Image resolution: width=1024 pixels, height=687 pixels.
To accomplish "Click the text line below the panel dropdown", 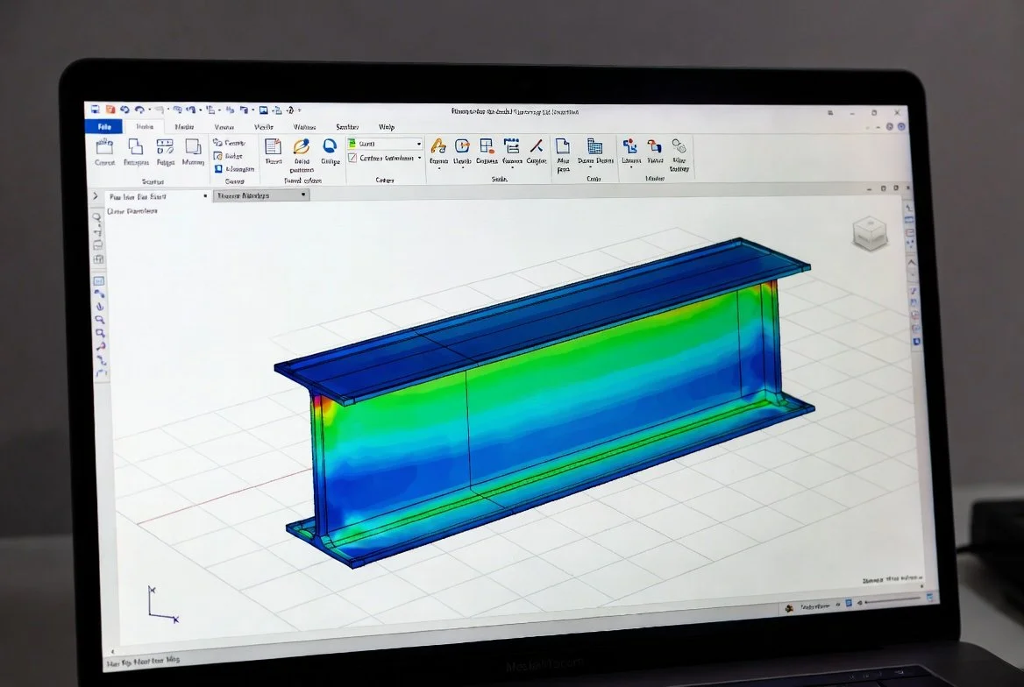I will 132,211.
